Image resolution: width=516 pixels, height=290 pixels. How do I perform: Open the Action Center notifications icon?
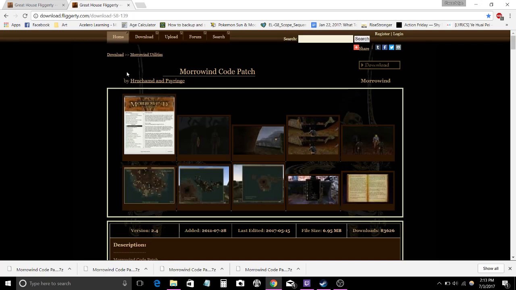point(505,284)
